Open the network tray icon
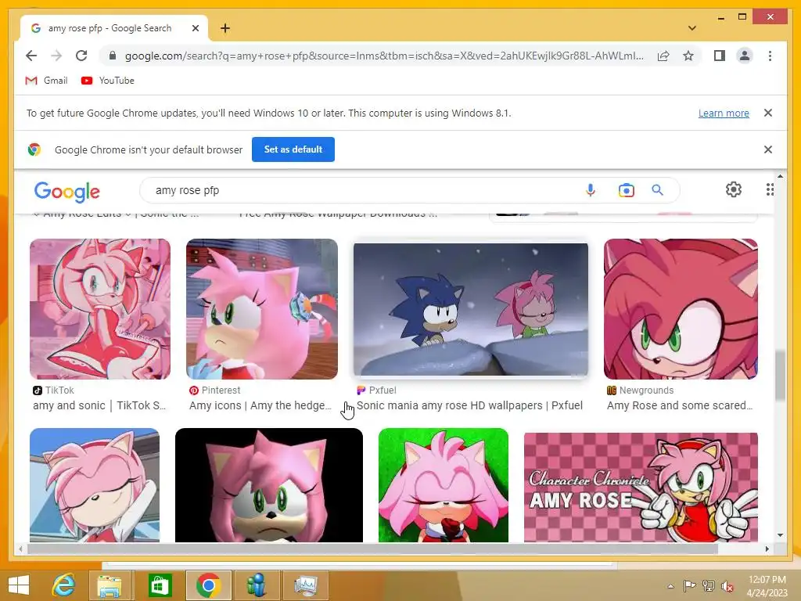Screen dimensions: 801x601 709,586
